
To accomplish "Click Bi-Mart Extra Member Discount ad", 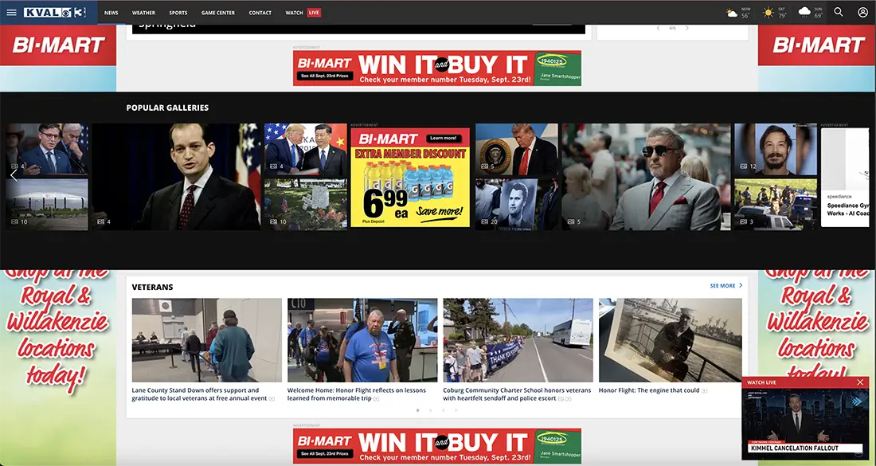I will pyautogui.click(x=410, y=177).
